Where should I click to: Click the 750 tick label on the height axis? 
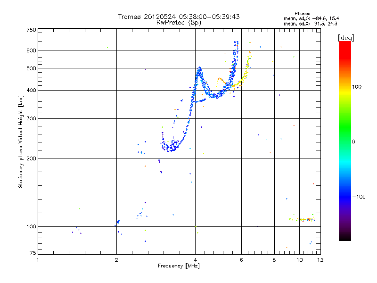(31, 30)
